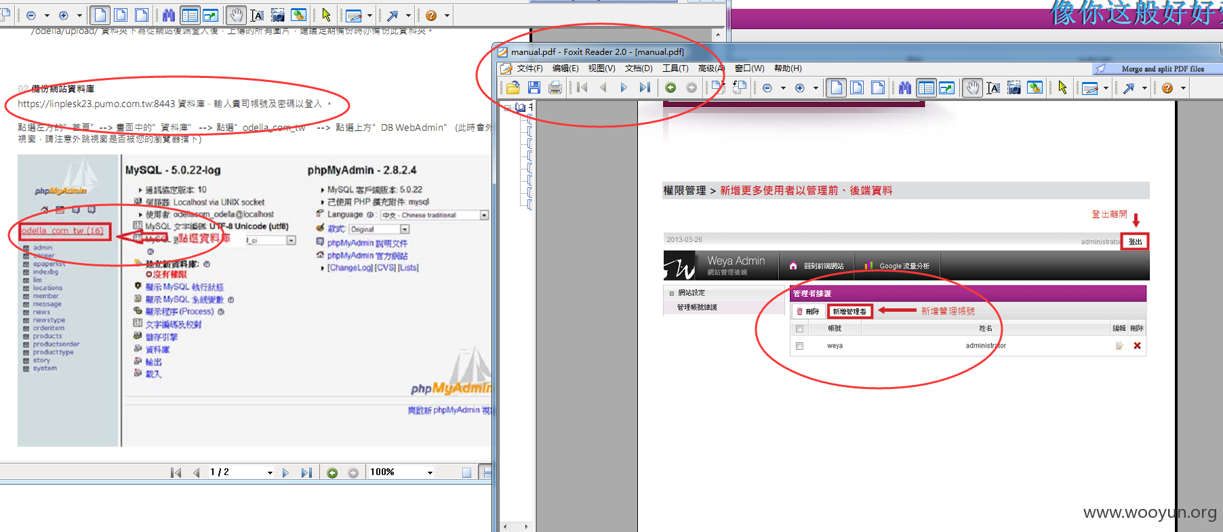The image size is (1223, 532).
Task: Go to last page in bottom navigation bar
Action: (x=306, y=472)
